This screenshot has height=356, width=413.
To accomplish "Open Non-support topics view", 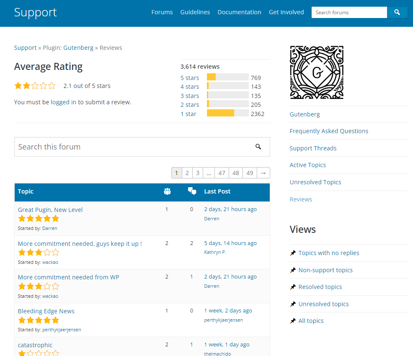I will coord(325,270).
